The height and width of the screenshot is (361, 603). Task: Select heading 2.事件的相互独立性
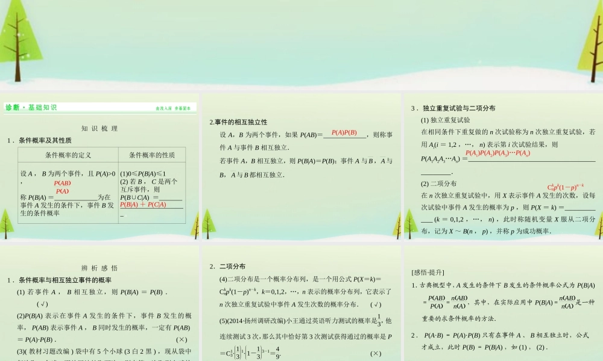click(238, 122)
